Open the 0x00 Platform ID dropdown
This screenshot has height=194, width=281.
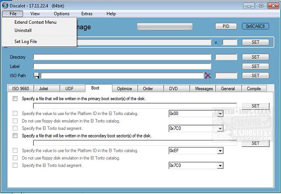(x=220, y=114)
